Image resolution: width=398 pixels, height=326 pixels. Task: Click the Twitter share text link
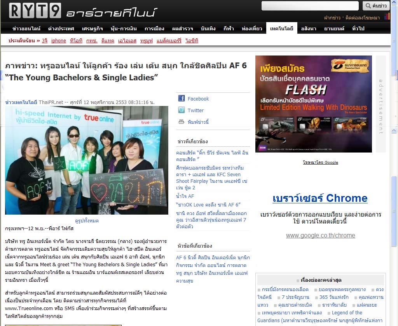[x=196, y=110]
